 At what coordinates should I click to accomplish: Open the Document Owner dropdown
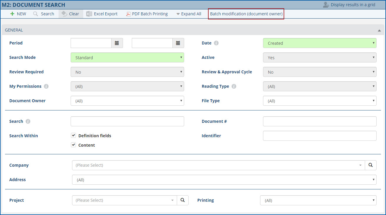click(127, 101)
